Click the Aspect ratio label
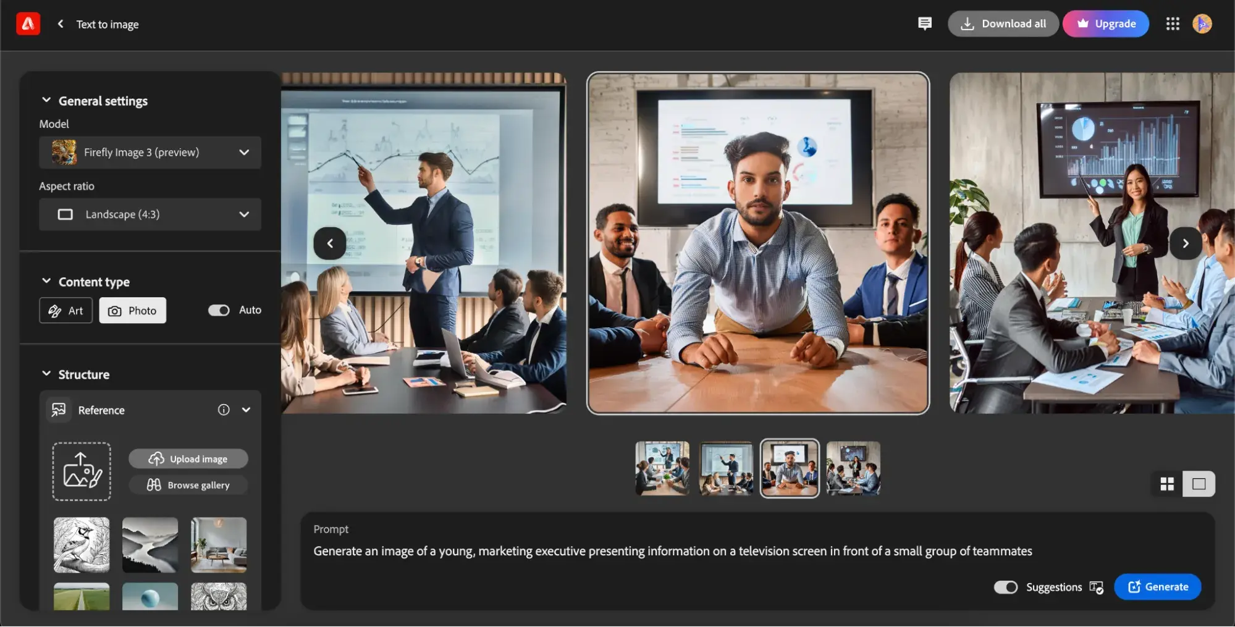The image size is (1235, 627). point(67,186)
